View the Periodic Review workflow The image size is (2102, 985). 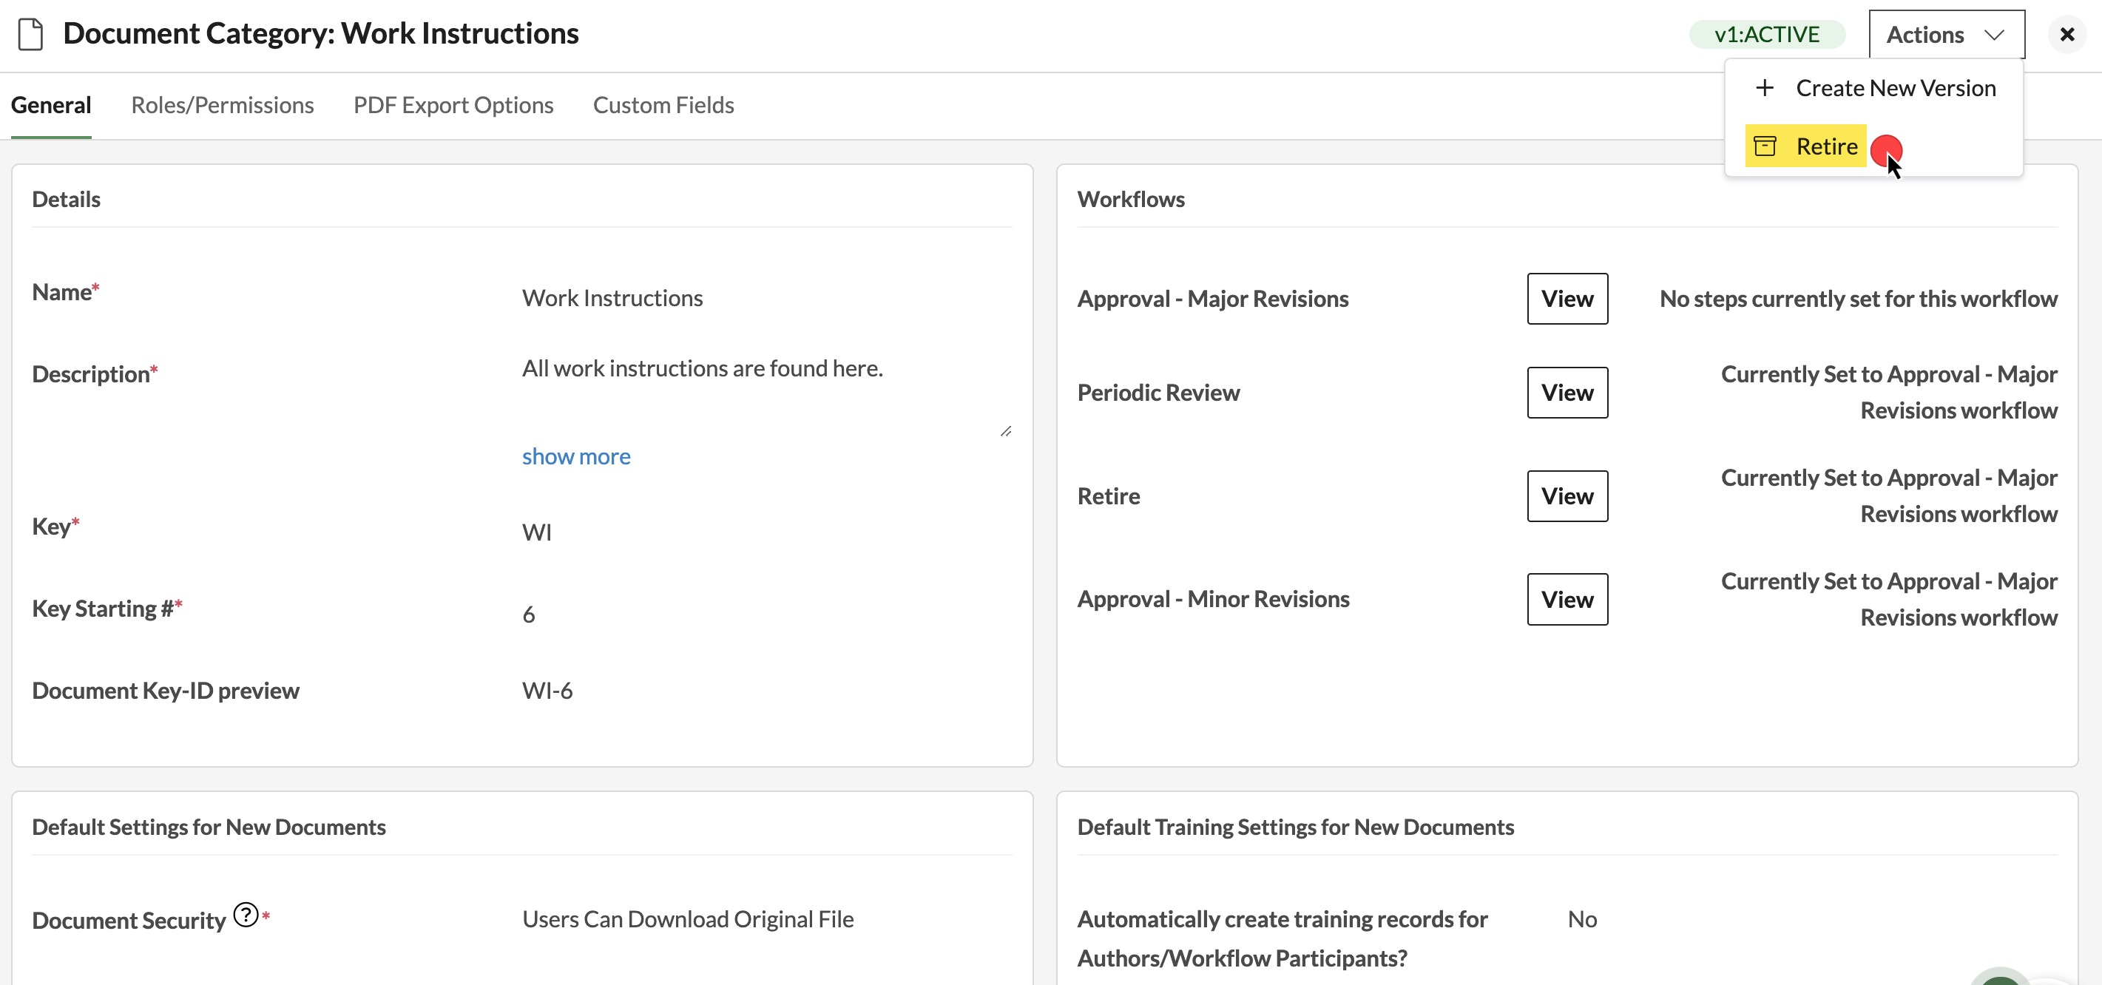[1567, 393]
